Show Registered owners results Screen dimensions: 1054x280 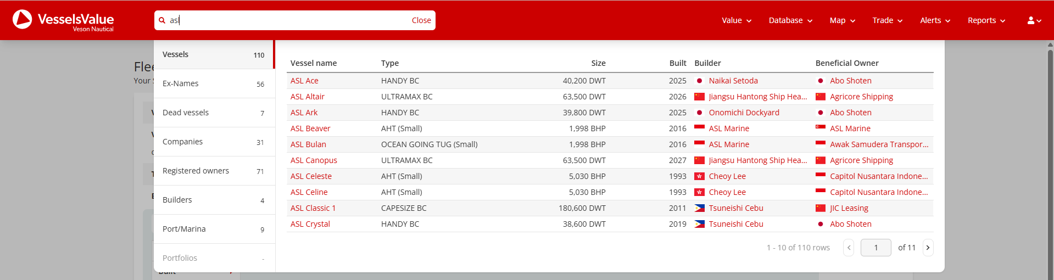tap(214, 171)
